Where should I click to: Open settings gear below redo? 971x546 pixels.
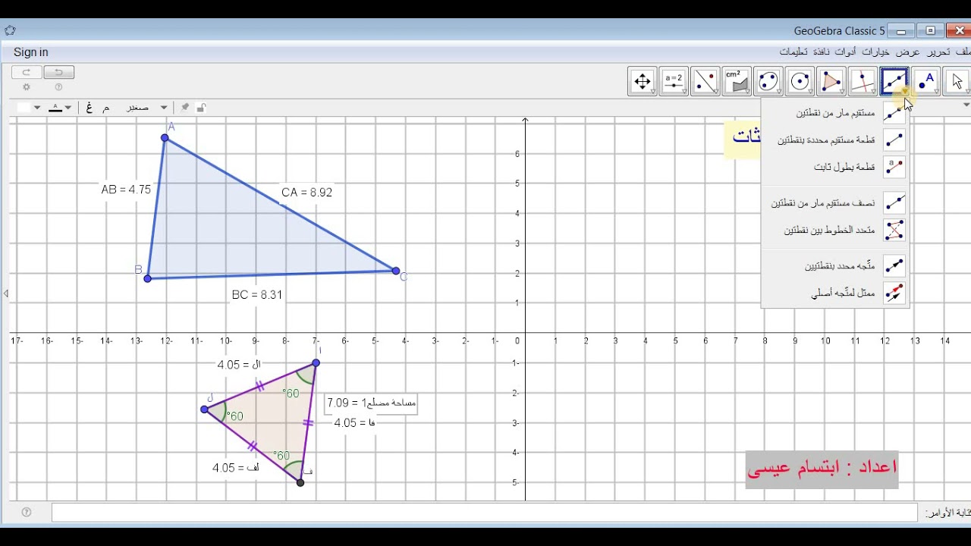click(x=27, y=87)
